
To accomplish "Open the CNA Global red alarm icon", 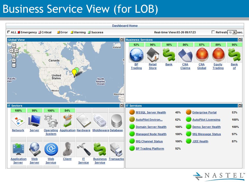I will [202, 55].
